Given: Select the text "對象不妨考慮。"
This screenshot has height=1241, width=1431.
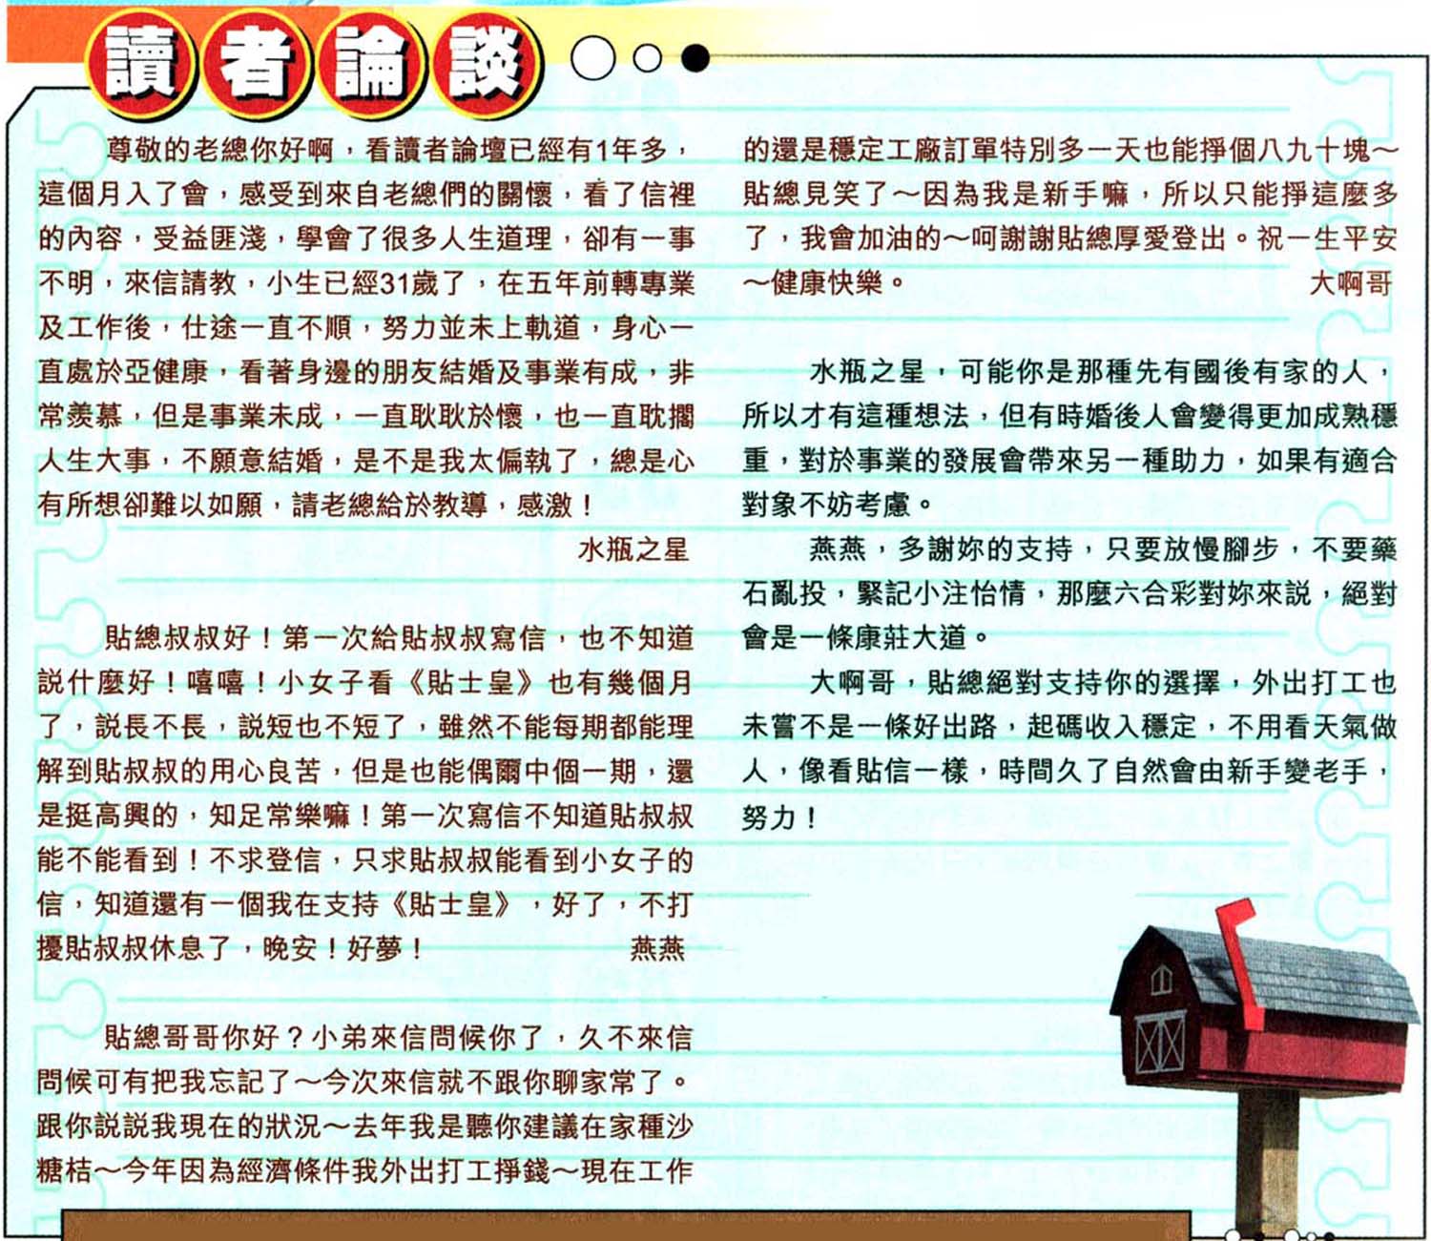Looking at the screenshot, I should (838, 505).
